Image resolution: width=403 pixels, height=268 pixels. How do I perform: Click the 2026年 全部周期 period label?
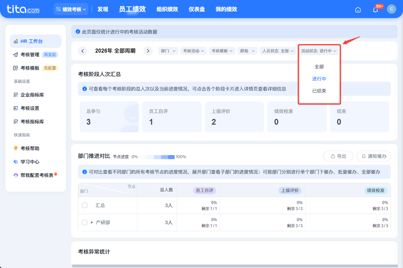115,51
